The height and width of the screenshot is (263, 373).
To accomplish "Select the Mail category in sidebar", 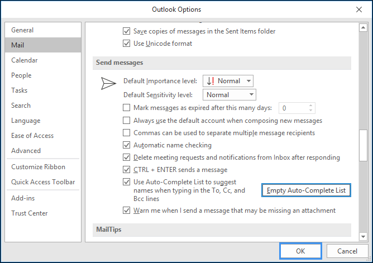I will click(43, 45).
